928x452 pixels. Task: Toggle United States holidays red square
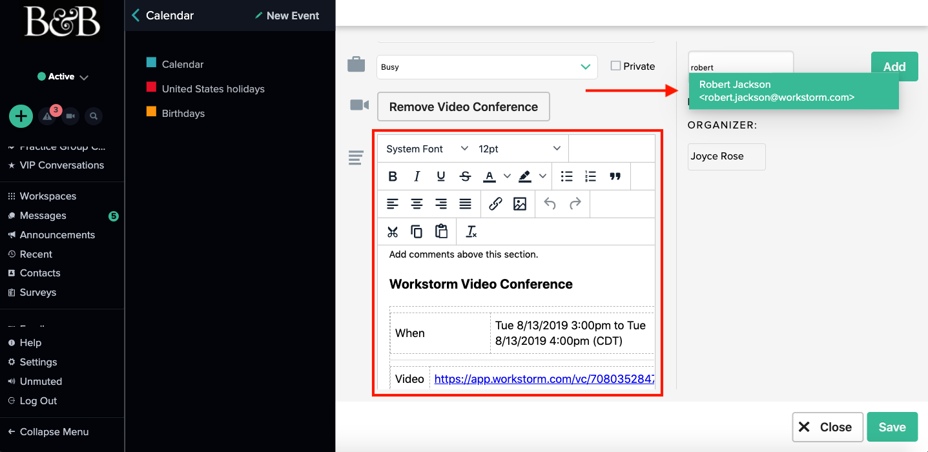click(x=151, y=87)
